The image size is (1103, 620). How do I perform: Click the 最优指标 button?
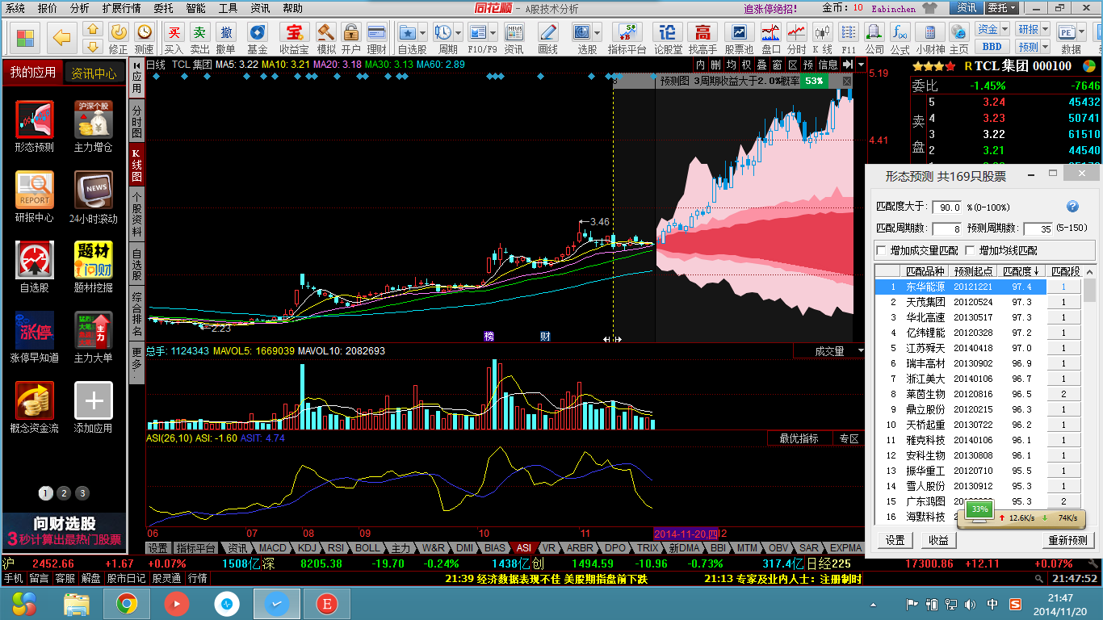tap(799, 438)
